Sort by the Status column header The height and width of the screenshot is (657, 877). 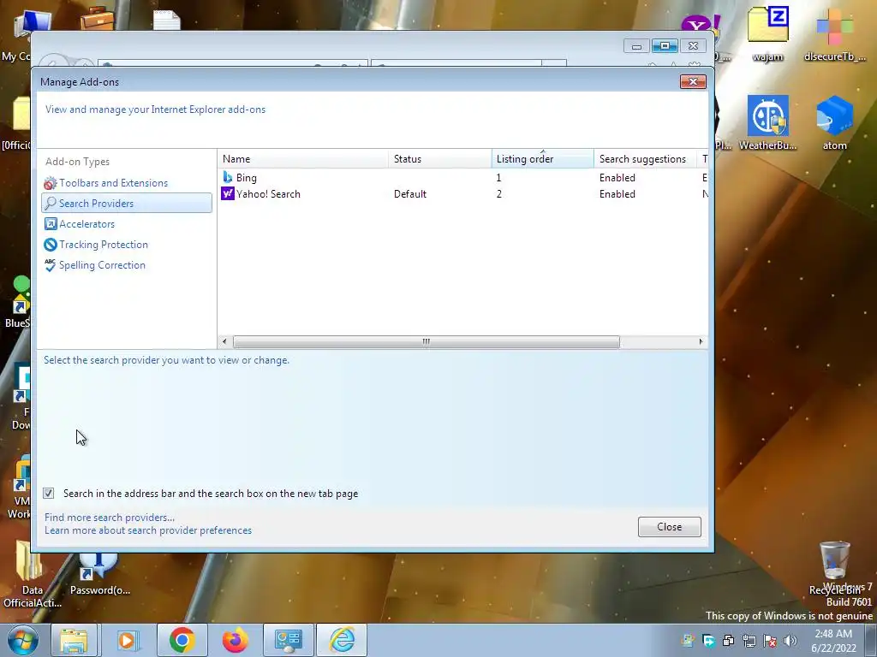(x=439, y=159)
